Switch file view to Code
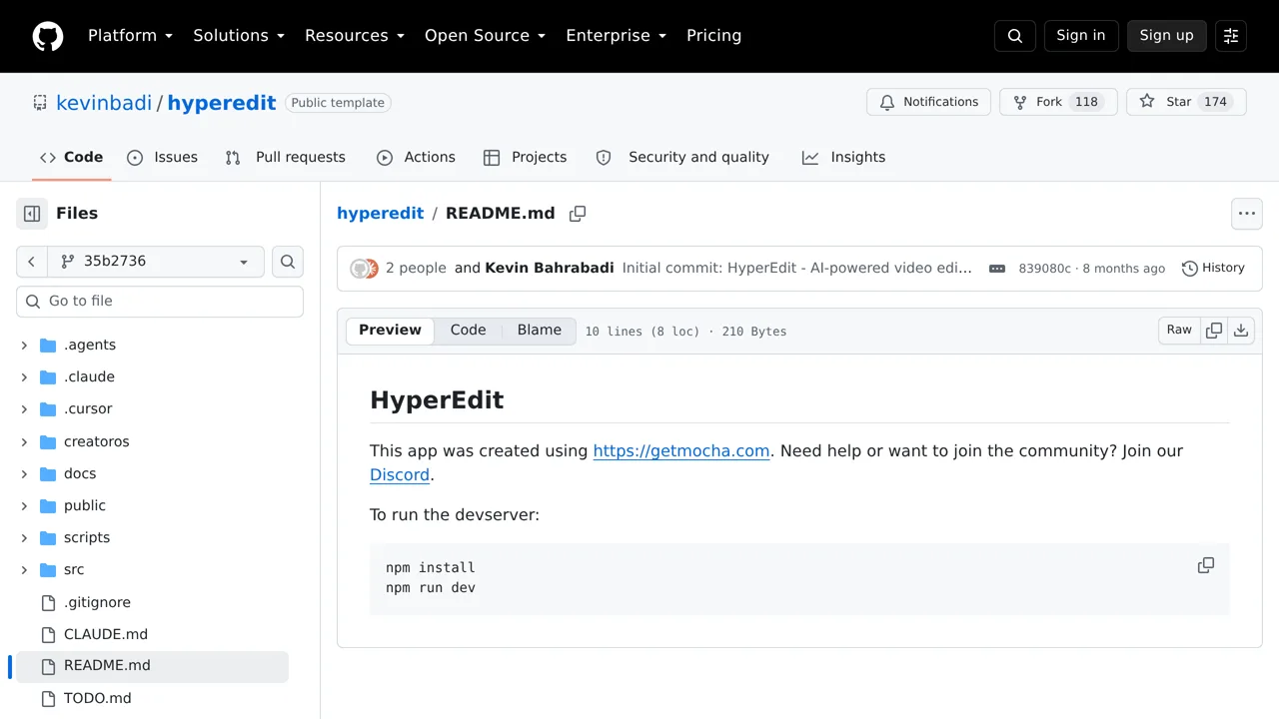The image size is (1279, 719). (x=468, y=331)
